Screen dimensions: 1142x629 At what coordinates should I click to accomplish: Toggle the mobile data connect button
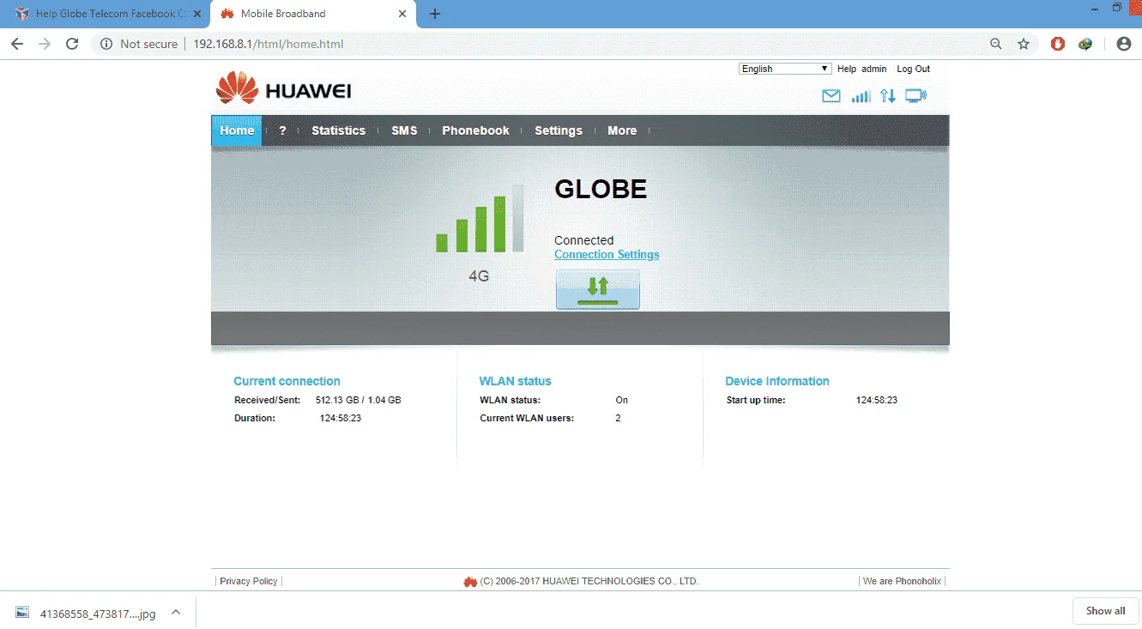click(x=598, y=289)
